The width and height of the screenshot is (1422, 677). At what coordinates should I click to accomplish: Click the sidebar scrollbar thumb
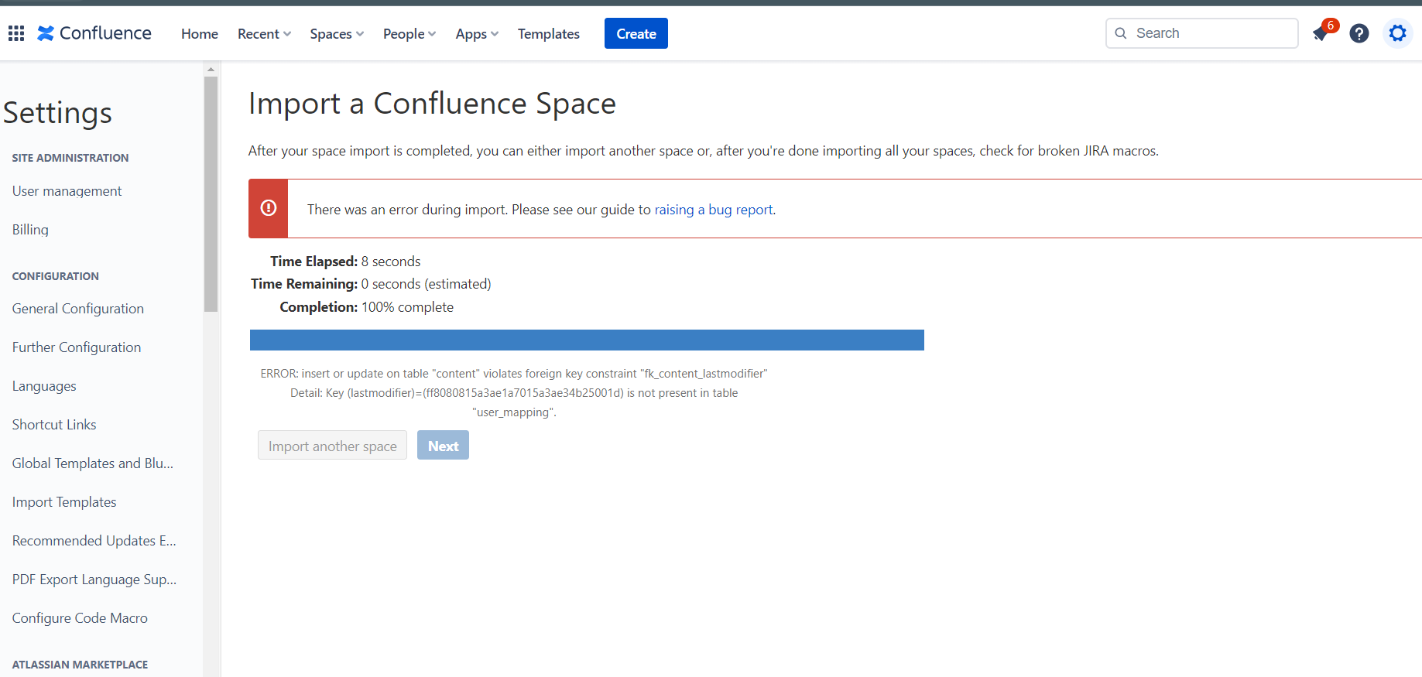[211, 193]
